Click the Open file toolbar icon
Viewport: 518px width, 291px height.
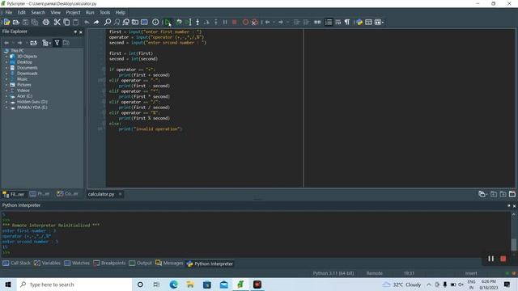coord(16,22)
